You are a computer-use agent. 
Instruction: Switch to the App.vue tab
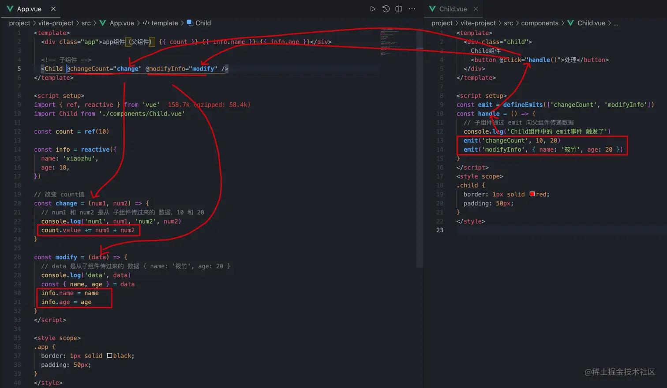(x=29, y=9)
